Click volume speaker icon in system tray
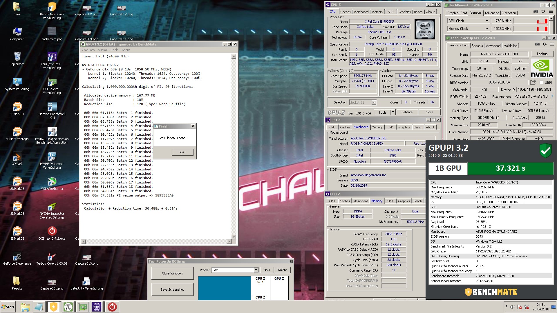 point(513,307)
